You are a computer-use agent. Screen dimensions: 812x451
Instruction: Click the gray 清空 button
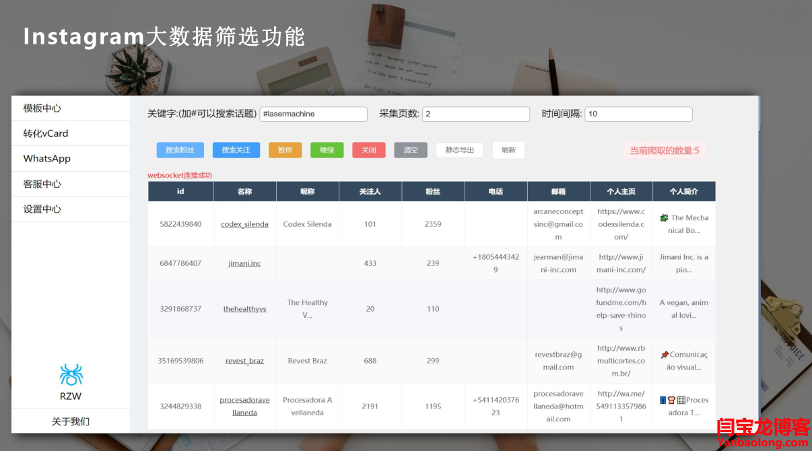coord(410,150)
